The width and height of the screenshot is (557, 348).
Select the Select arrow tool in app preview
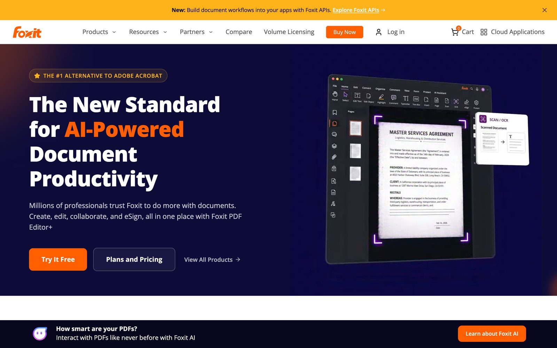[345, 96]
